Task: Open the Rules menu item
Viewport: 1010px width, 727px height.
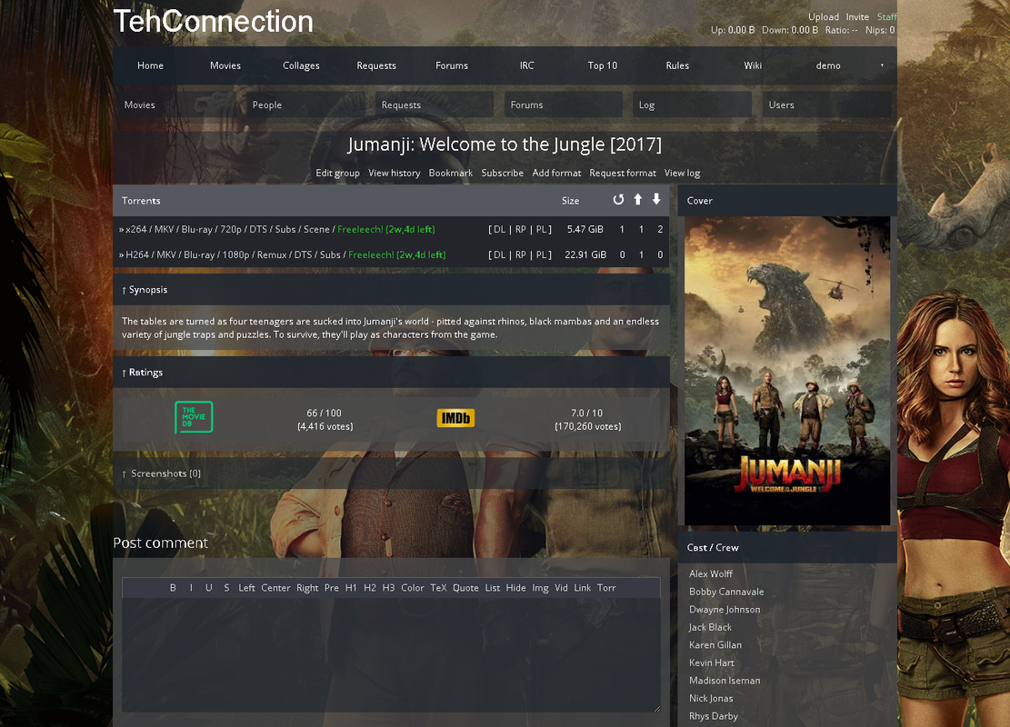Action: click(677, 65)
